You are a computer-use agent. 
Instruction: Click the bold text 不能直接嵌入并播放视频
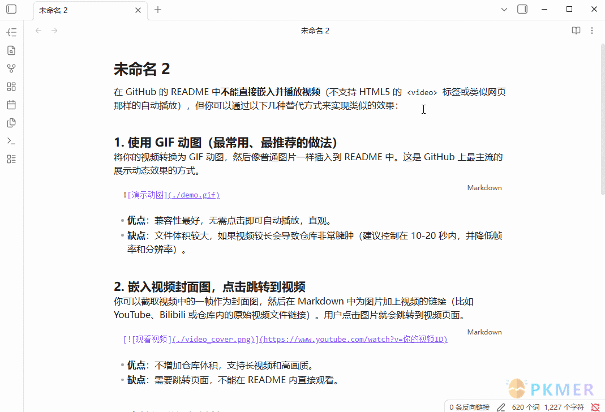[271, 92]
